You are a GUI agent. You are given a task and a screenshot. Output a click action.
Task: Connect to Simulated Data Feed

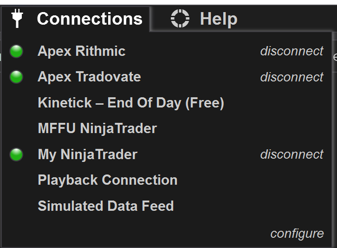pos(106,206)
